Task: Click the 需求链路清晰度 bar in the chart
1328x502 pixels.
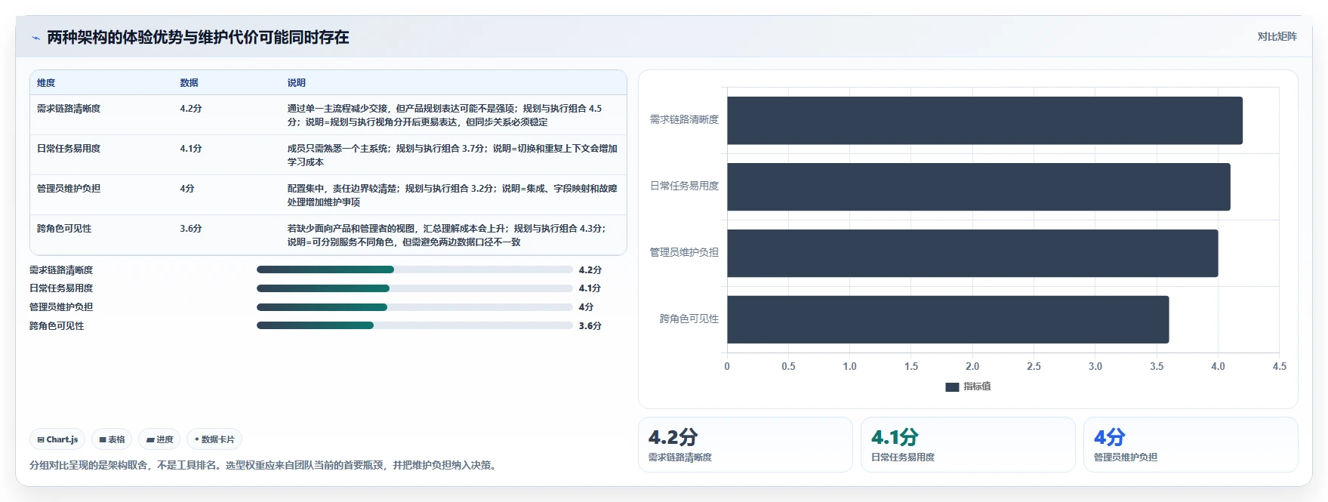Action: click(984, 120)
